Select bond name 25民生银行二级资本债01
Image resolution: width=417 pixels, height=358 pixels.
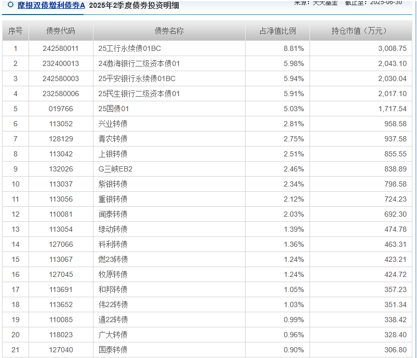pos(139,94)
